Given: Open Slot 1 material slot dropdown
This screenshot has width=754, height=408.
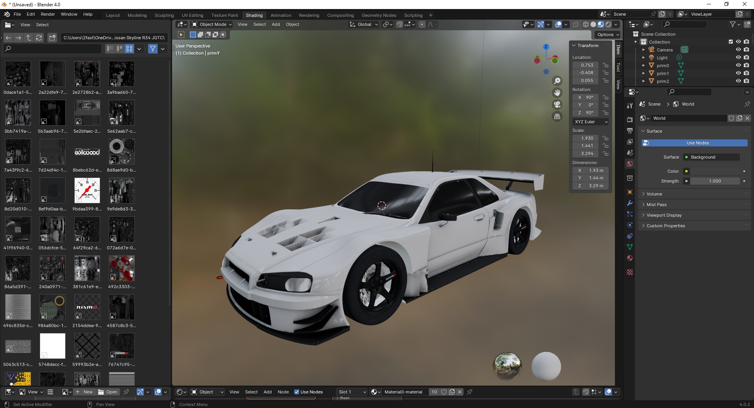Looking at the screenshot, I should coord(352,392).
